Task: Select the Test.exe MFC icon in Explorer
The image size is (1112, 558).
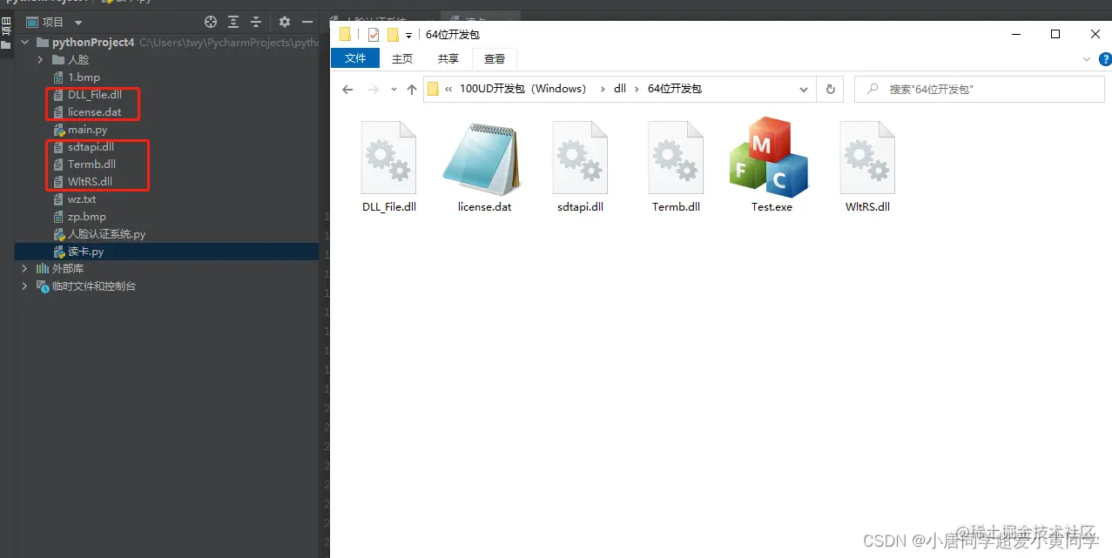Action: (770, 158)
